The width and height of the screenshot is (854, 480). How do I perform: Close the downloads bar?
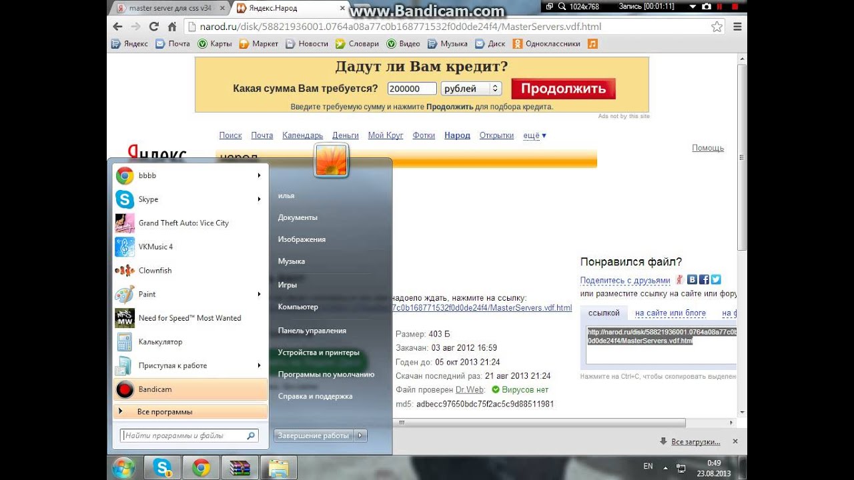(735, 441)
